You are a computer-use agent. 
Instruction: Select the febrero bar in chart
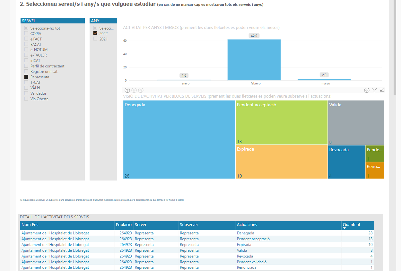coord(254,60)
